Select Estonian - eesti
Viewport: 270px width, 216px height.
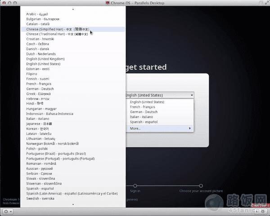click(x=73, y=69)
